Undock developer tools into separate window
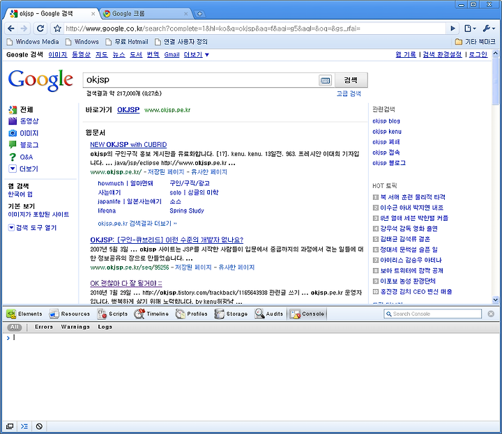Image resolution: width=502 pixels, height=434 pixels. pos(10,426)
